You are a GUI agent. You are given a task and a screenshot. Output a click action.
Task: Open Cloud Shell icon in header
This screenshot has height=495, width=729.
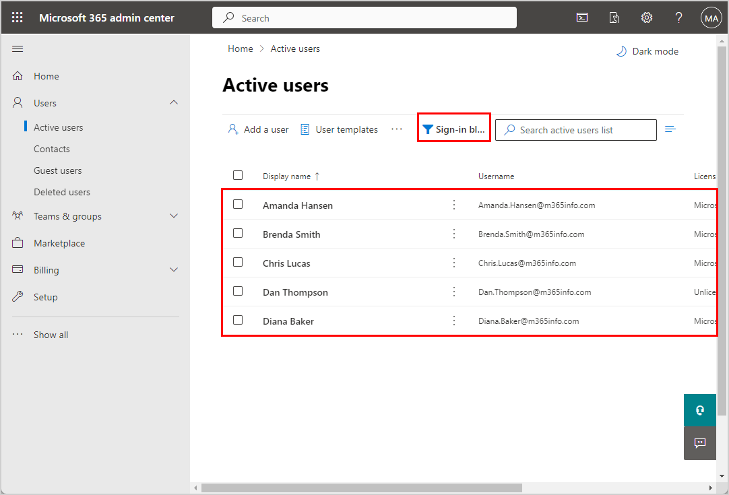pyautogui.click(x=582, y=18)
